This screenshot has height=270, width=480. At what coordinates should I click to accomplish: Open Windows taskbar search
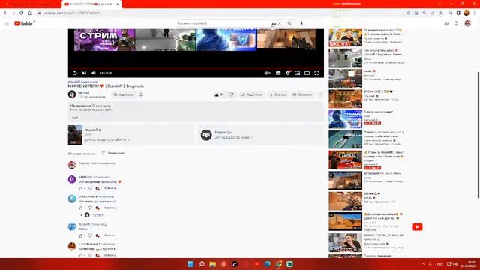pyautogui.click(x=202, y=264)
